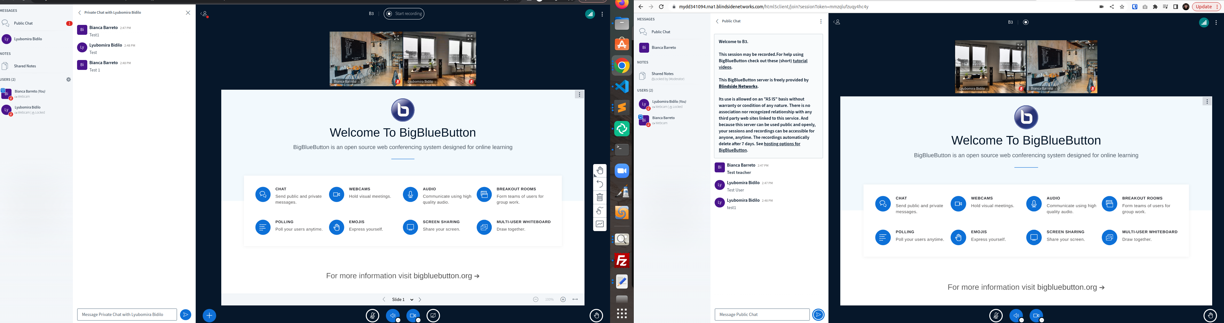Image resolution: width=1224 pixels, height=323 pixels.
Task: Toggle user list in left window
Action: [x=204, y=14]
